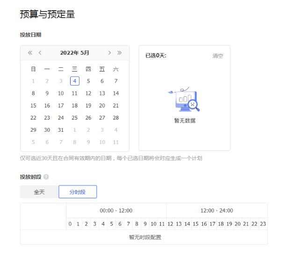Choose date 27 in the calendar
This screenshot has width=288, height=256.
[x=102, y=118]
